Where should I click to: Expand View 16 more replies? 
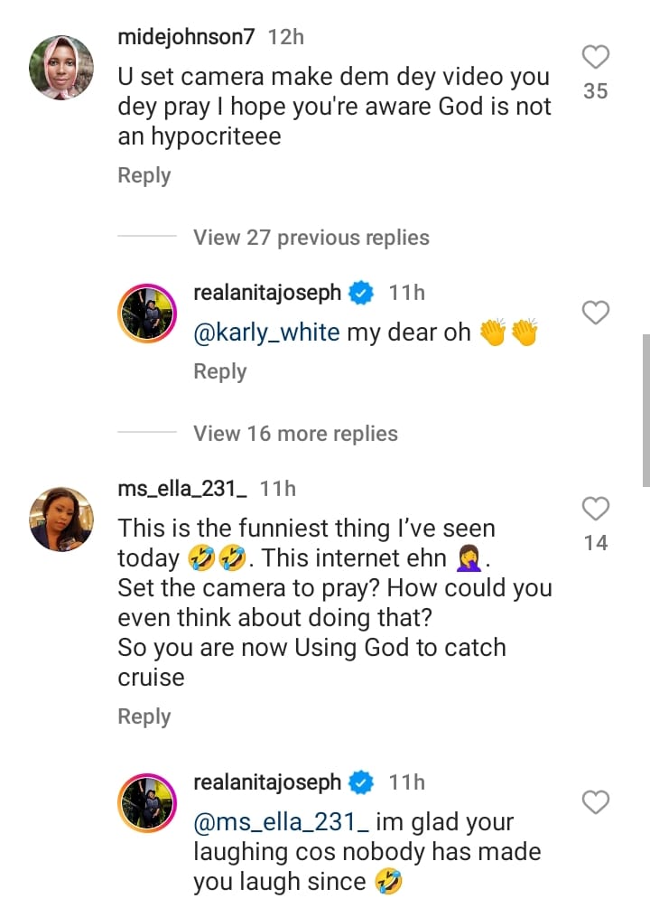tap(295, 433)
